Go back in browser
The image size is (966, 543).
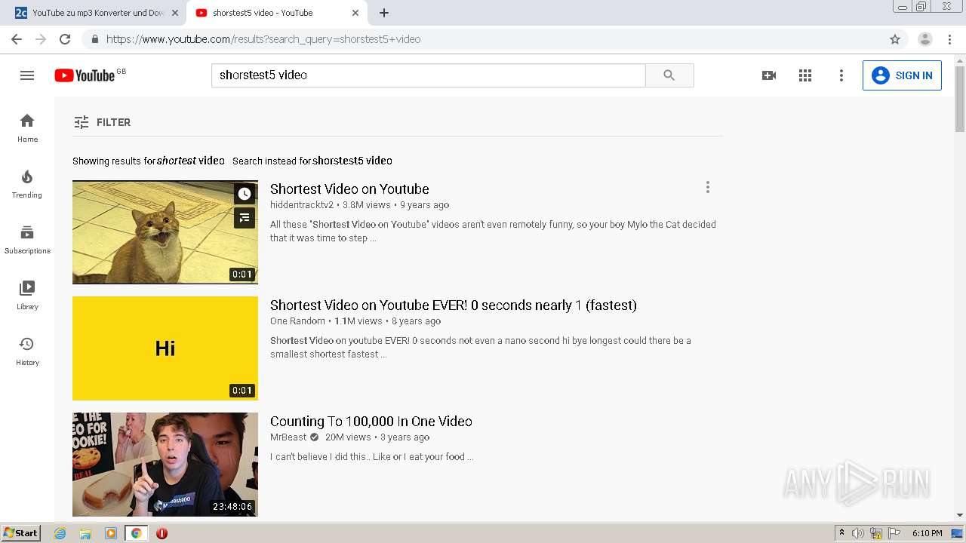[x=17, y=39]
